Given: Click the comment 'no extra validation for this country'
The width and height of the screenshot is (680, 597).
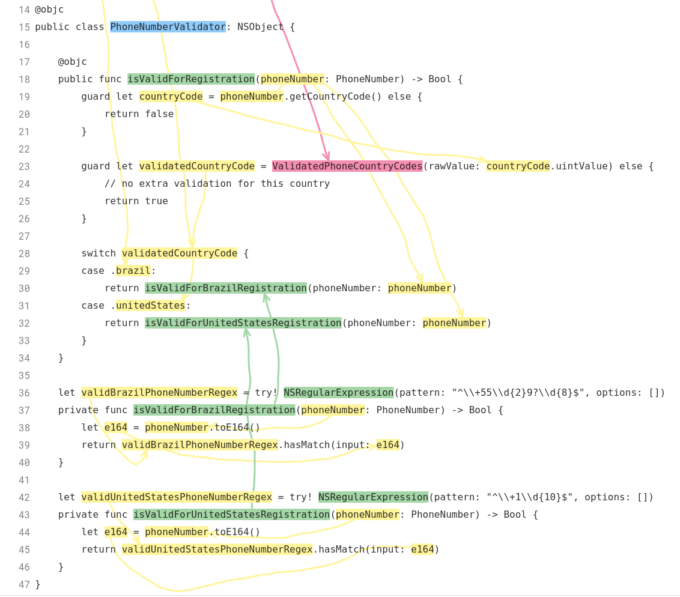Looking at the screenshot, I should point(217,183).
